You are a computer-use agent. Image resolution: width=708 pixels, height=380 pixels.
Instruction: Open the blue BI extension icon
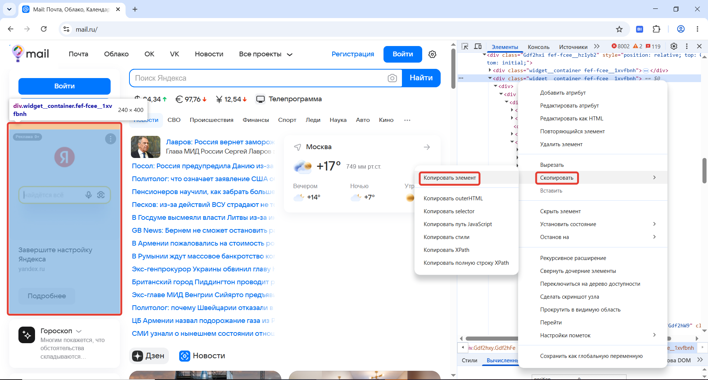click(x=640, y=29)
